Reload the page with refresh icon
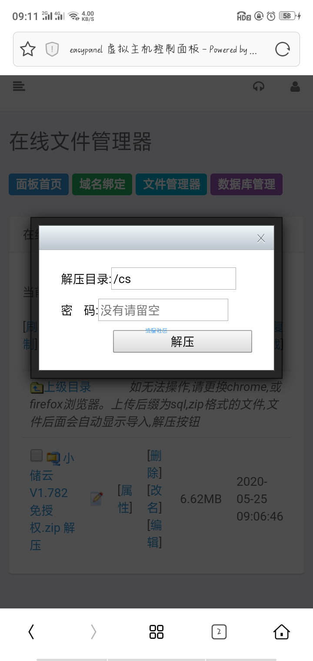Image resolution: width=313 pixels, height=661 pixels. coord(283,49)
